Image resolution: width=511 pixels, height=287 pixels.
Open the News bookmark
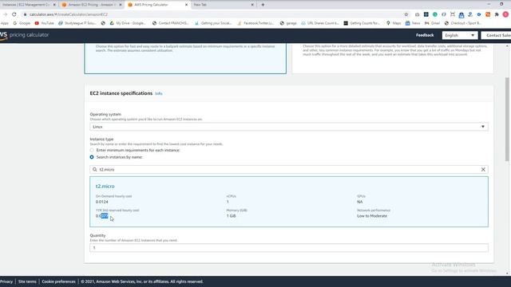click(413, 23)
